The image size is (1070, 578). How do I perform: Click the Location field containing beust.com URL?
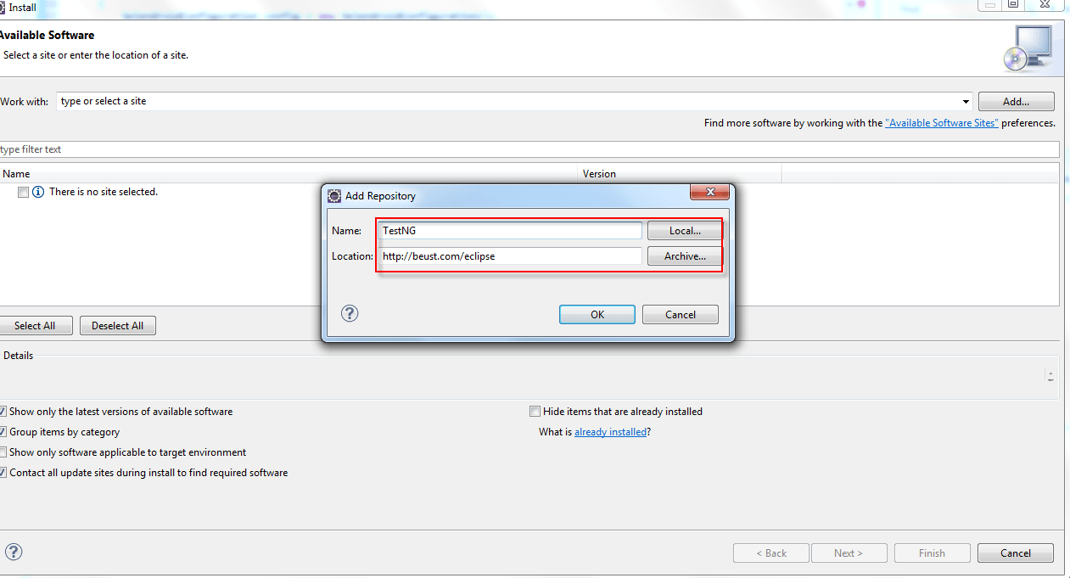click(510, 256)
